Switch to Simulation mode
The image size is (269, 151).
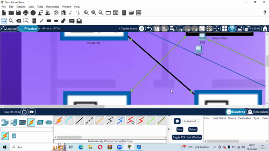(x=258, y=112)
